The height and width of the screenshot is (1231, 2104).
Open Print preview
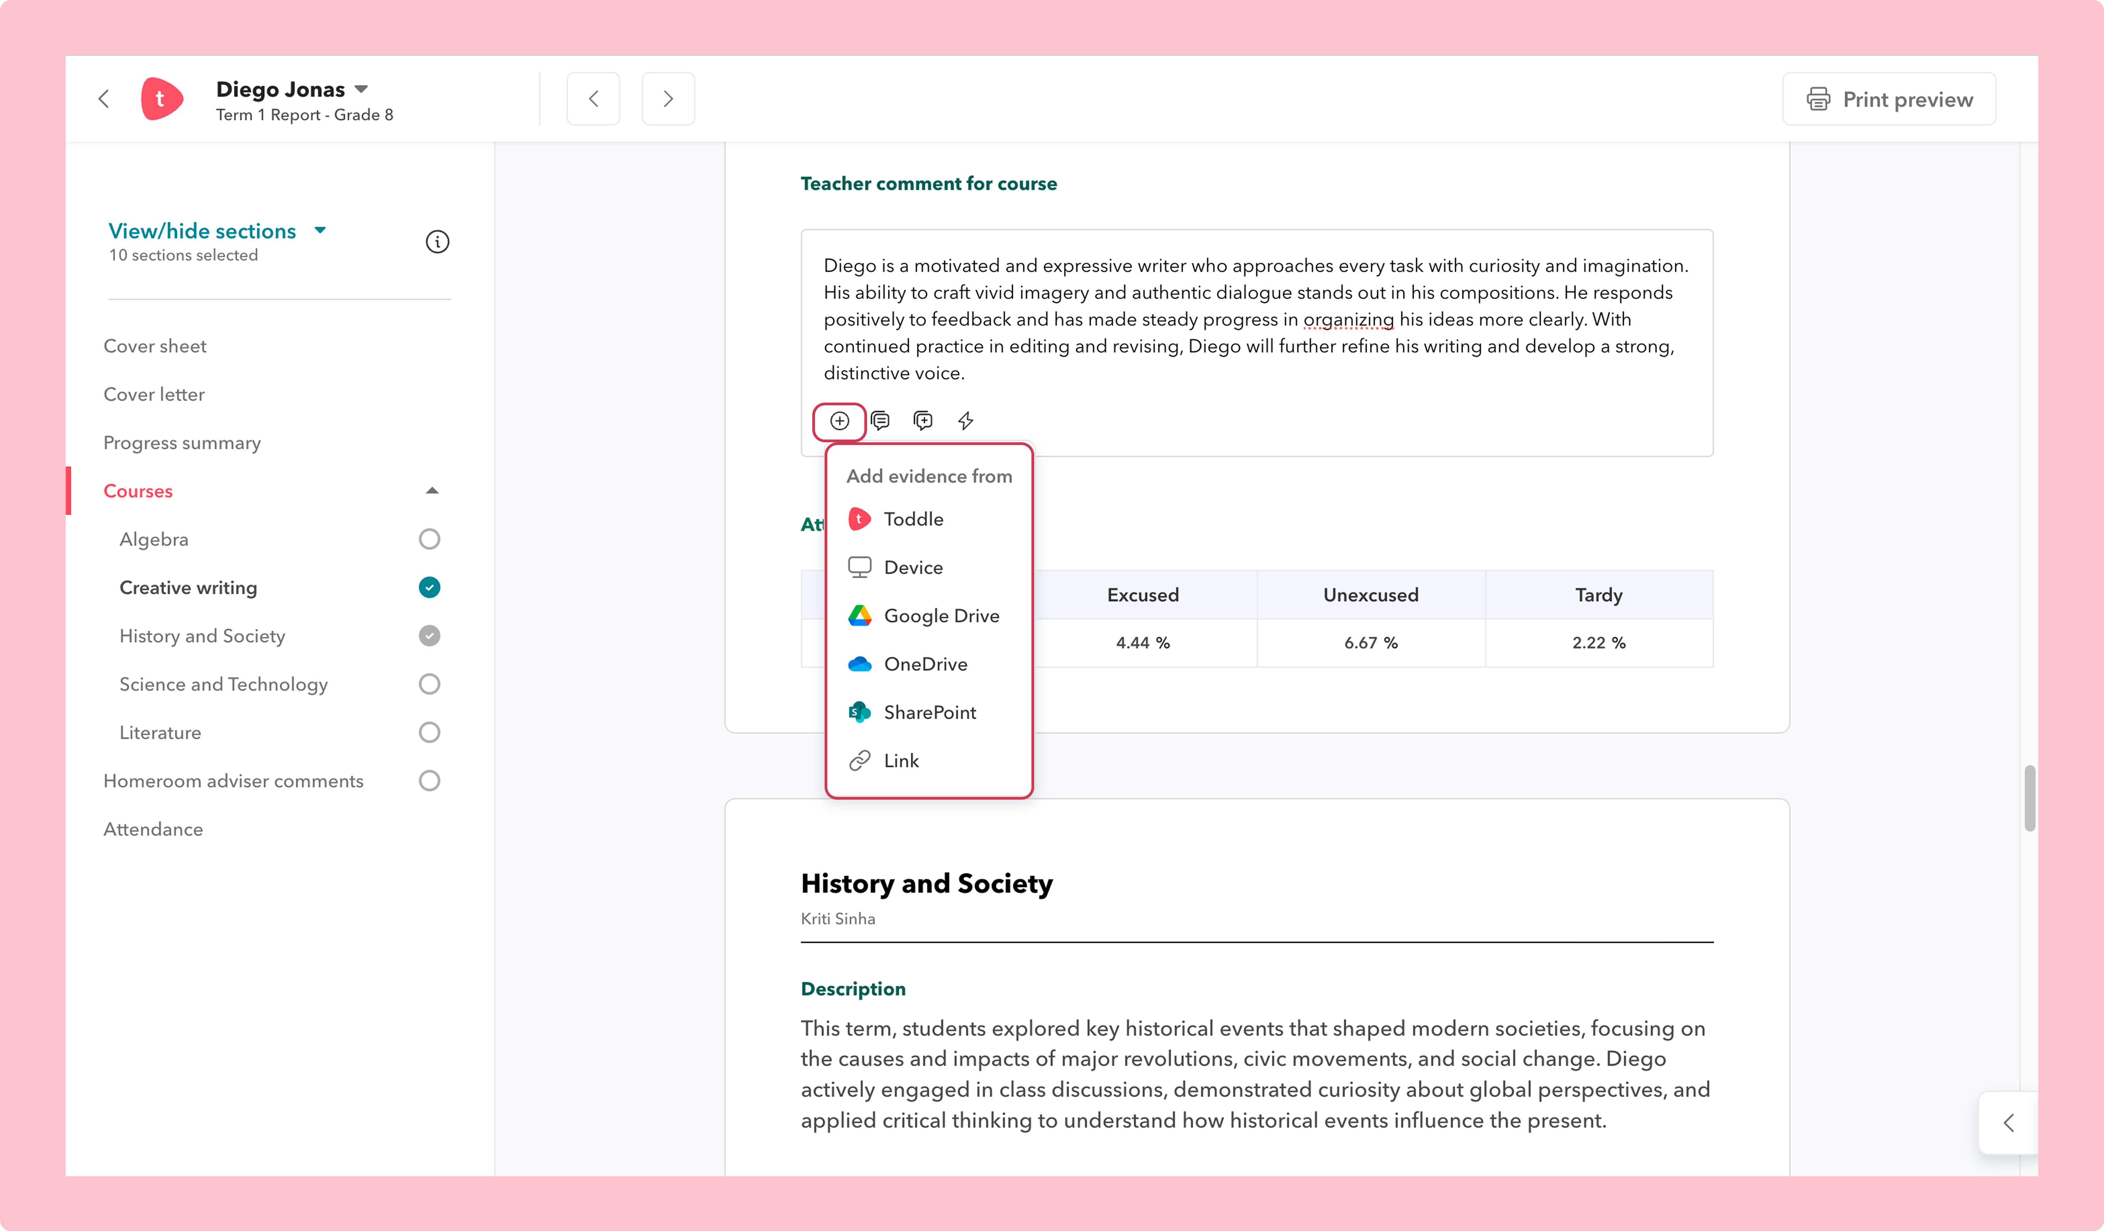click(x=1889, y=99)
